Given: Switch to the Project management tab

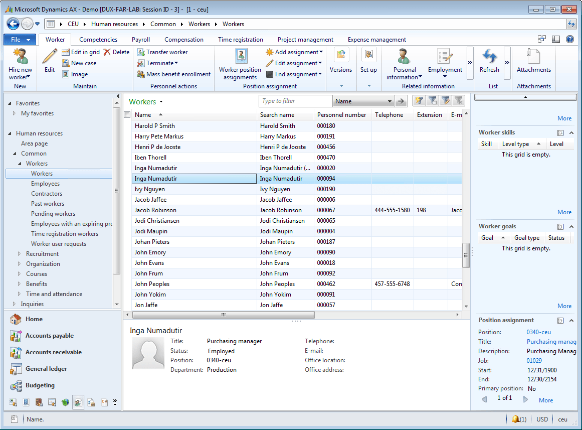Looking at the screenshot, I should pyautogui.click(x=305, y=40).
